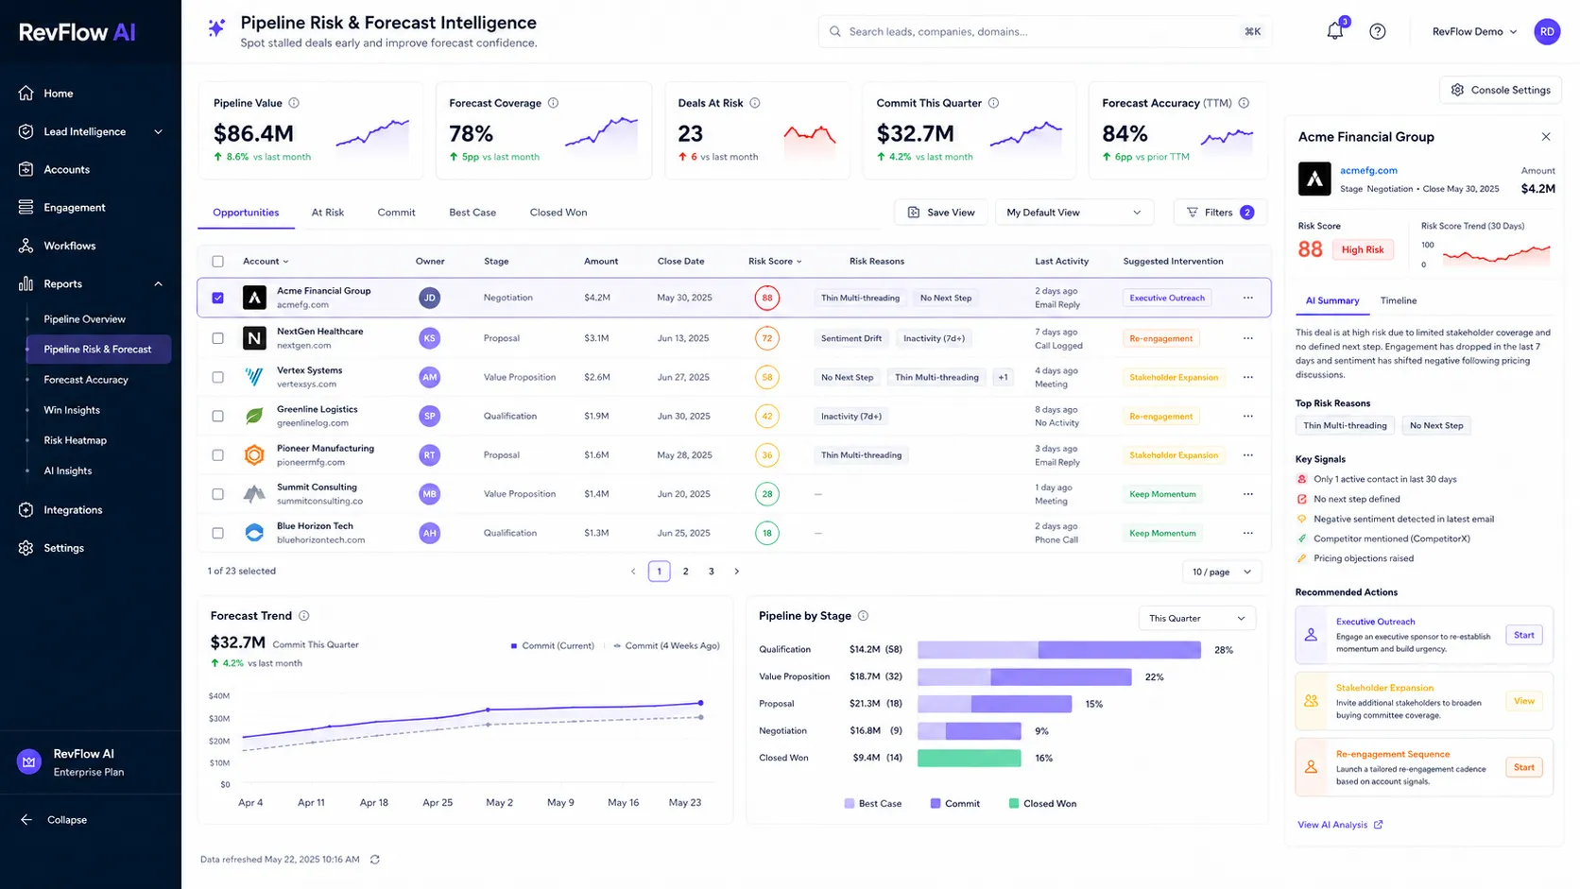Click the RD user avatar
The height and width of the screenshot is (889, 1580).
1547,31
